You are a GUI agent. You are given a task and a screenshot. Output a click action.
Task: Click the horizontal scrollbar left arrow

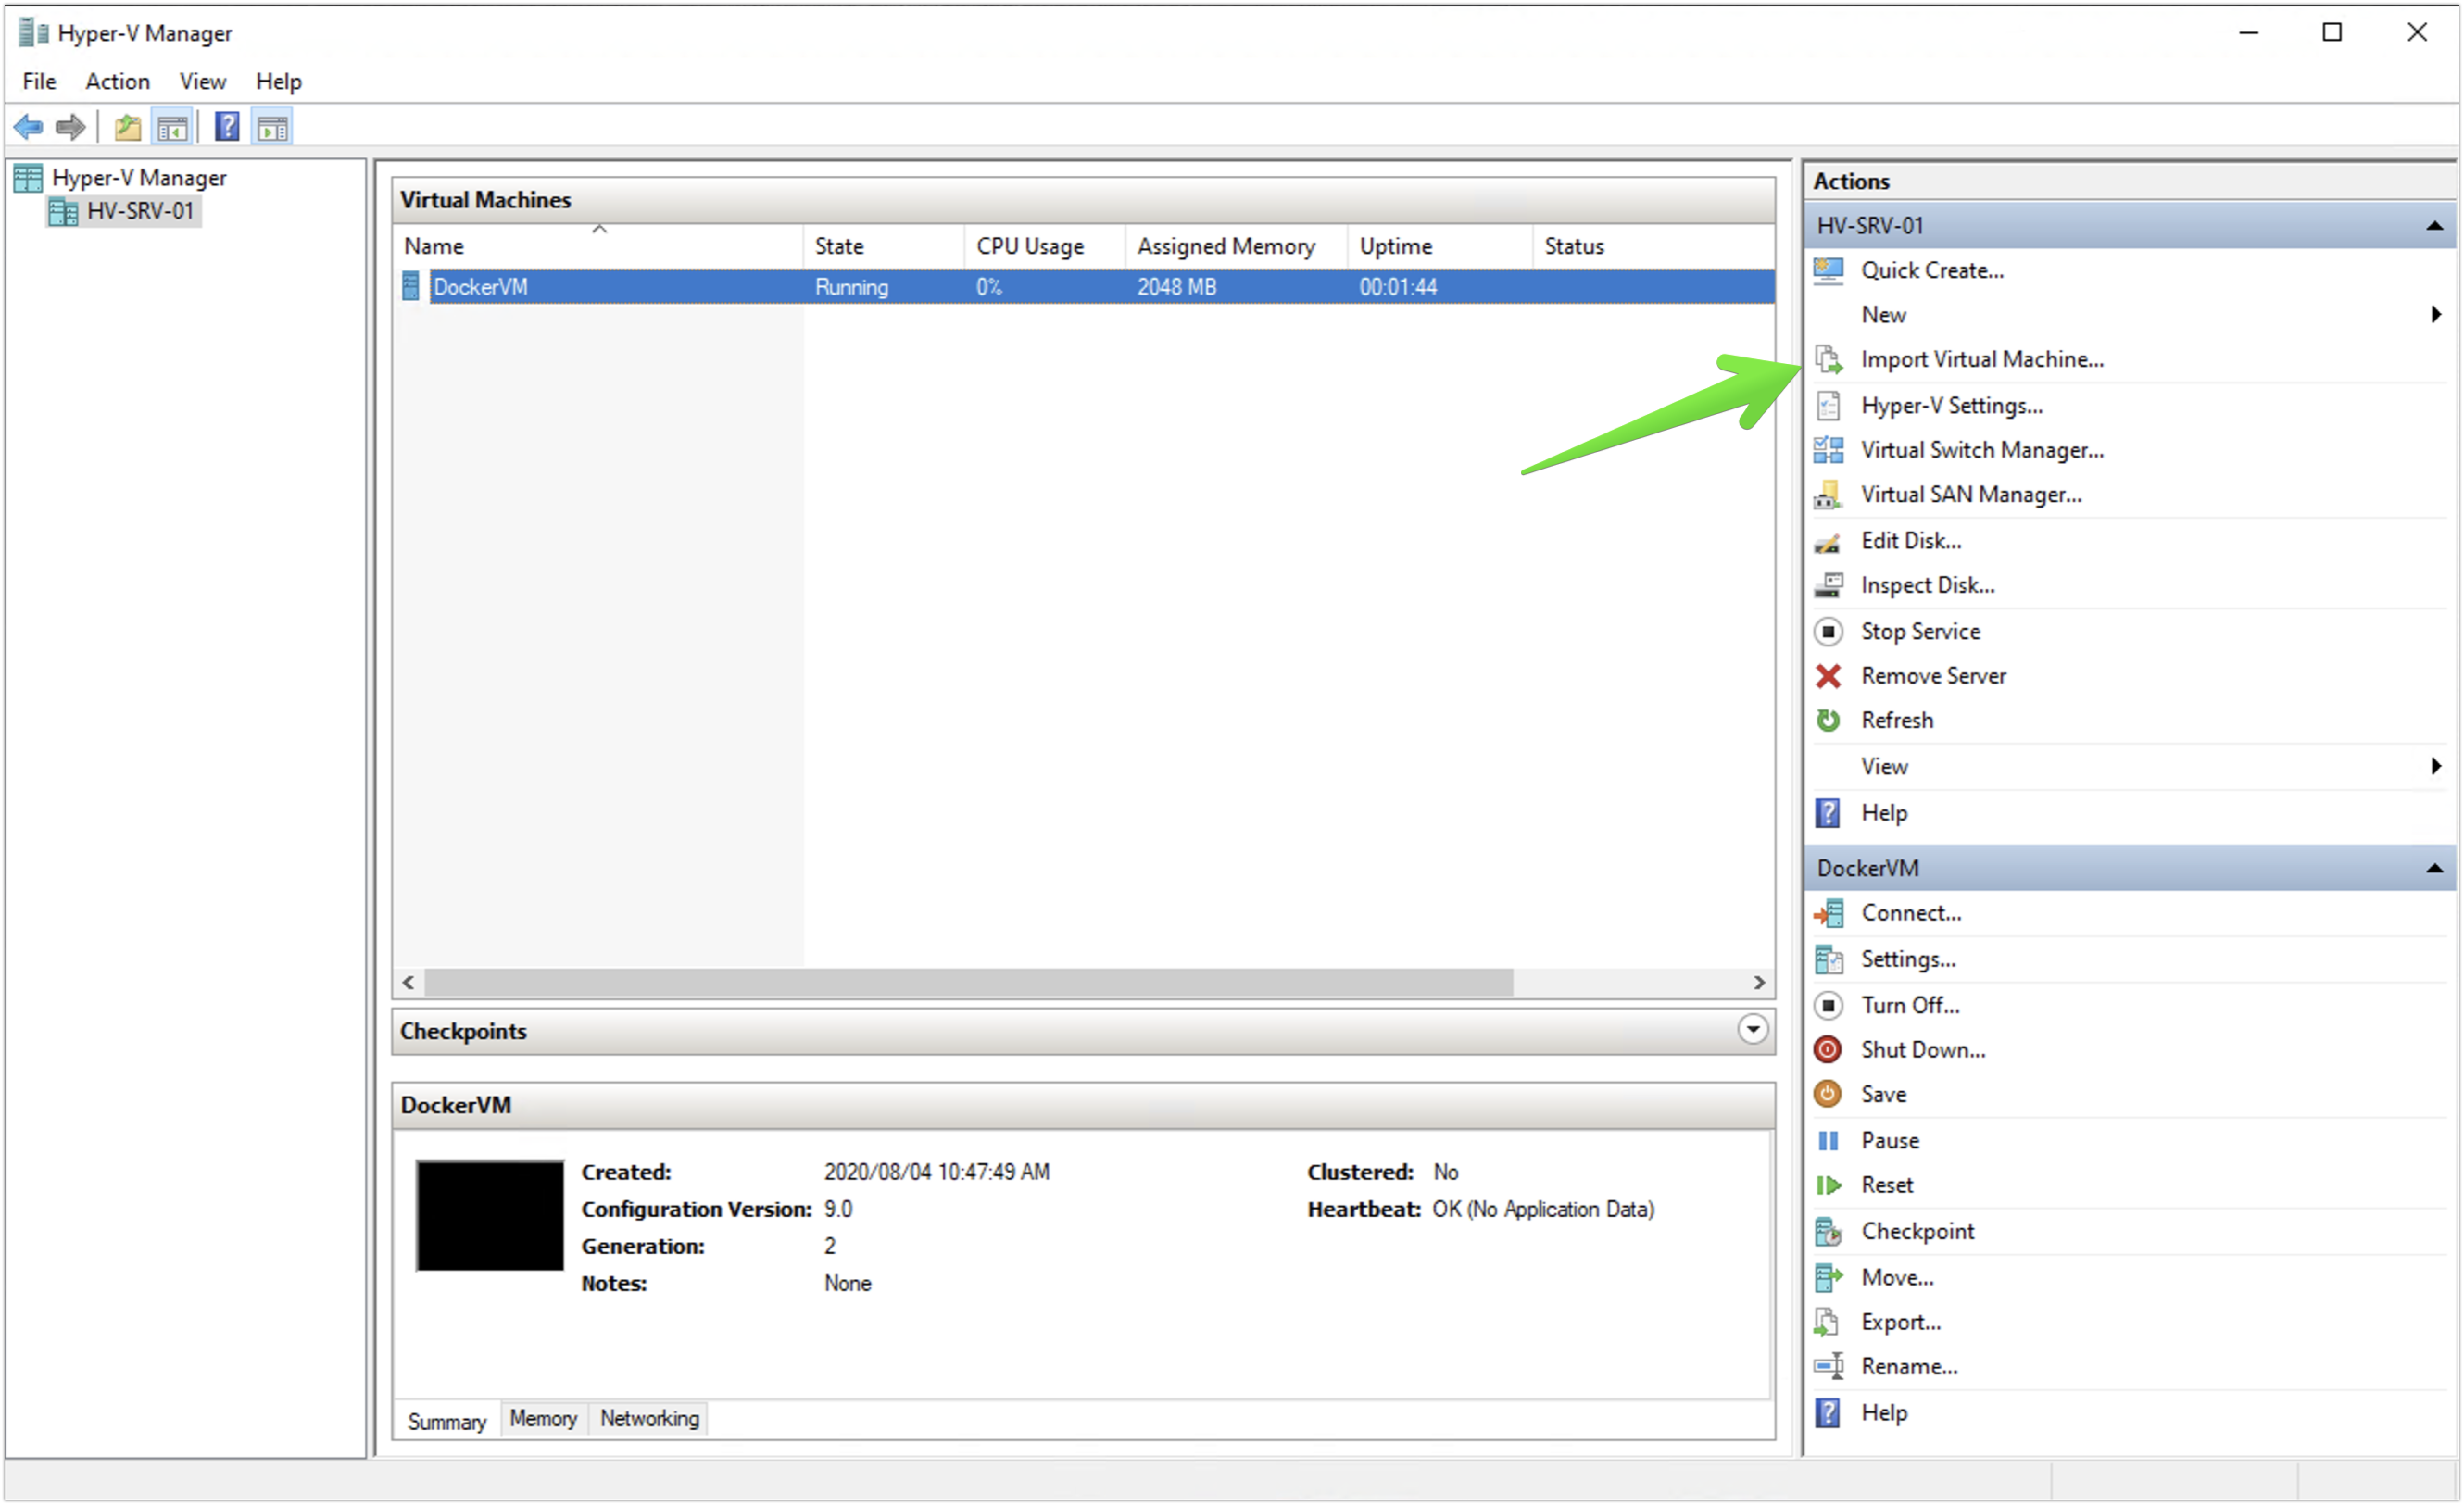(408, 983)
